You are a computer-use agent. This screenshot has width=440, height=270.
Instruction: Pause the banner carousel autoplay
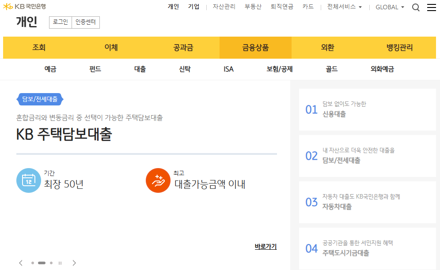coord(60,263)
